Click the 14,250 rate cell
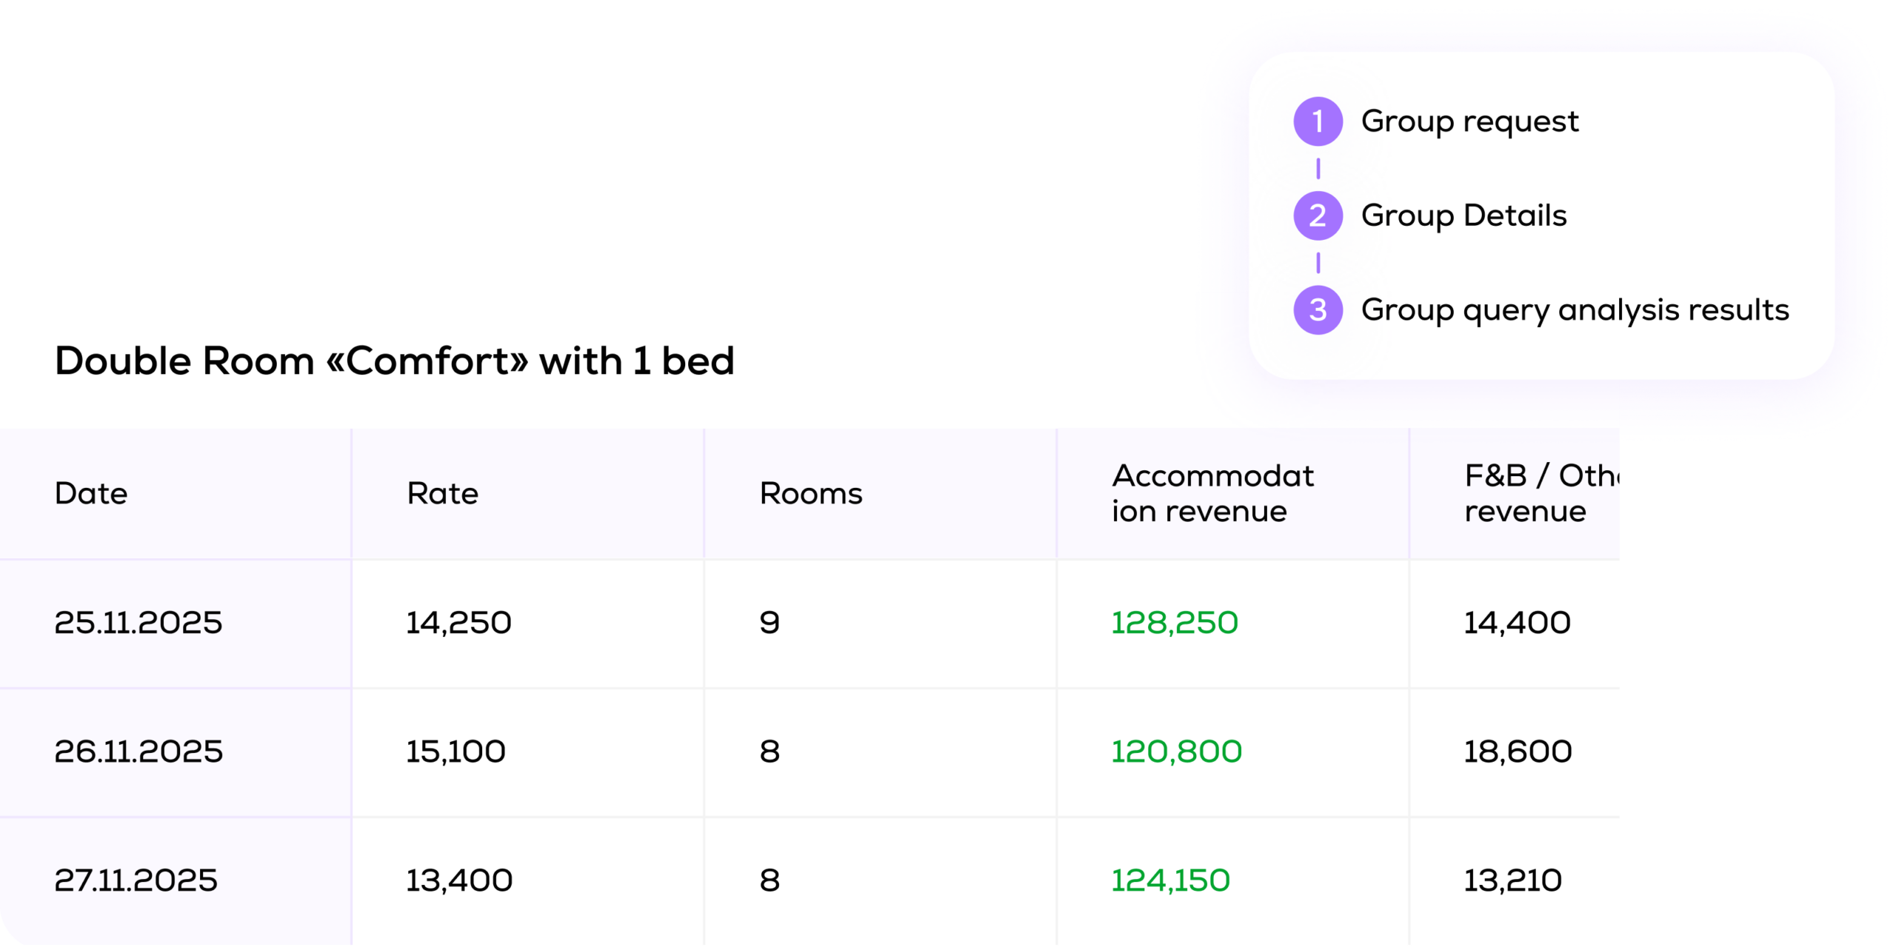 [459, 623]
